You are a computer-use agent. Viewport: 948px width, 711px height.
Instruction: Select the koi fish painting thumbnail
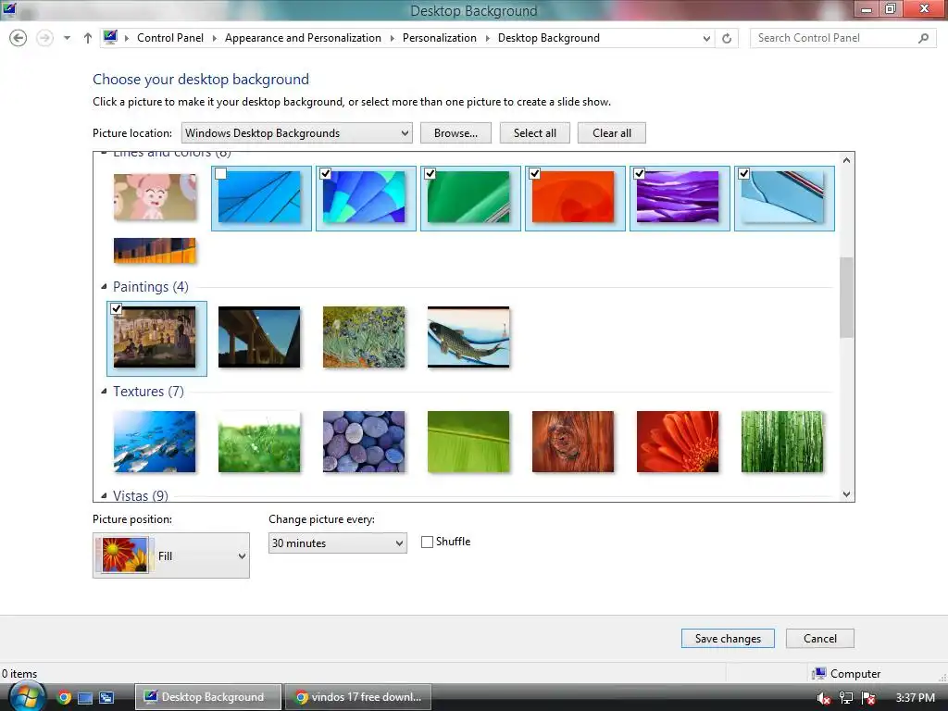[468, 337]
